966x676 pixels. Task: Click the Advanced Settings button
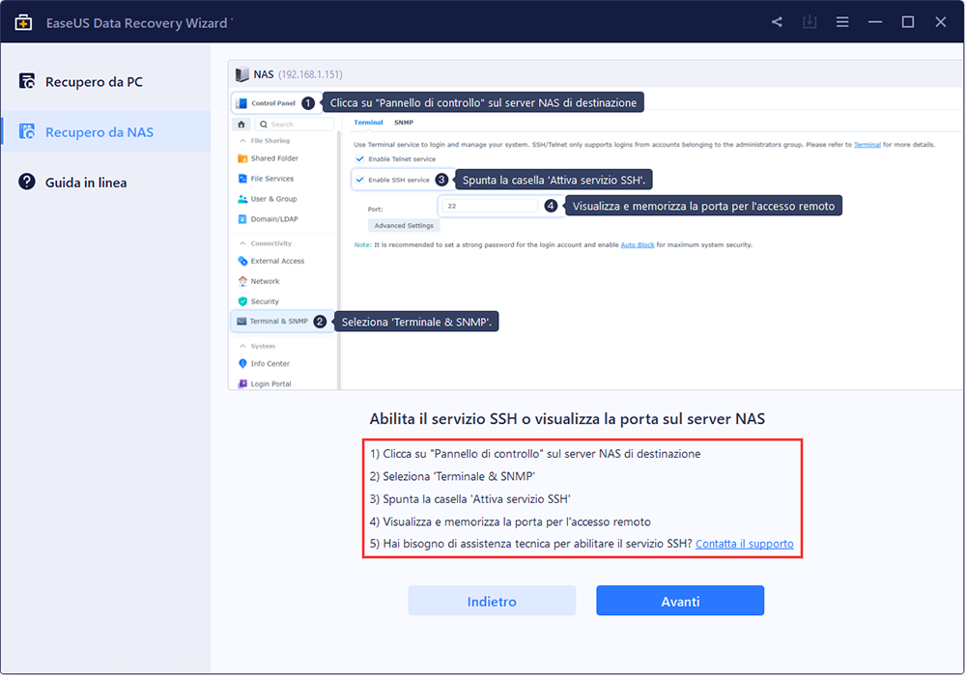404,226
